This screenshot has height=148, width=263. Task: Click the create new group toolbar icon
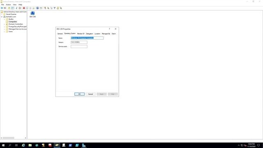coord(48,8)
